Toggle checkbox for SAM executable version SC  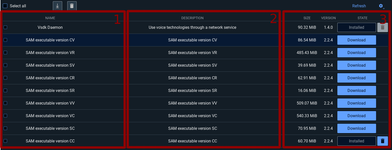(x=5, y=128)
